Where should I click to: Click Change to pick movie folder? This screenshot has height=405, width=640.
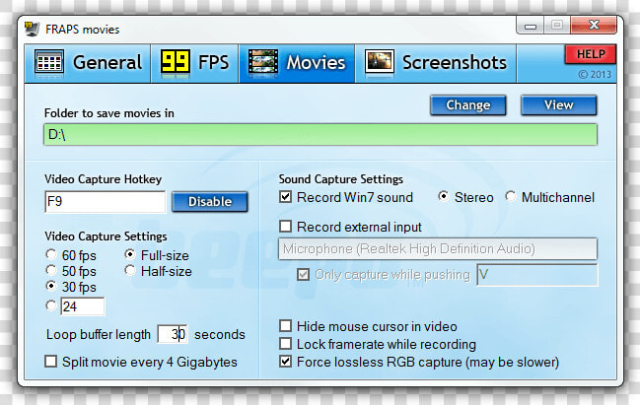point(468,105)
